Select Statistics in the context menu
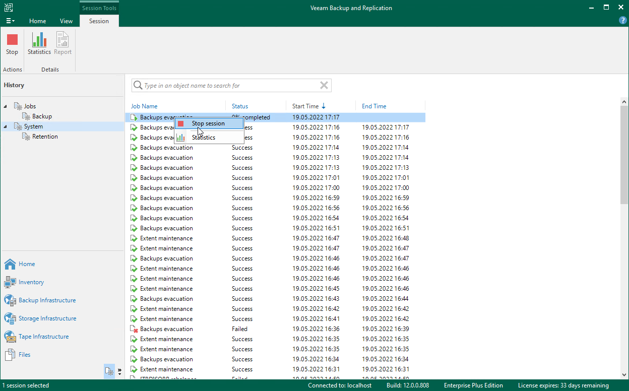 click(x=203, y=138)
